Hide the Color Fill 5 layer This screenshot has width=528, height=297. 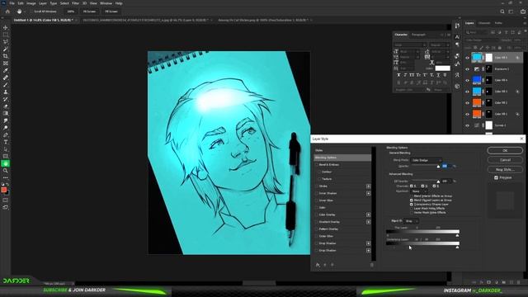467,58
